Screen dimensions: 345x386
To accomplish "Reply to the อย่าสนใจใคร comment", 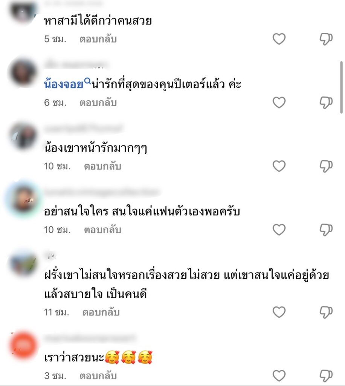I will 102,230.
